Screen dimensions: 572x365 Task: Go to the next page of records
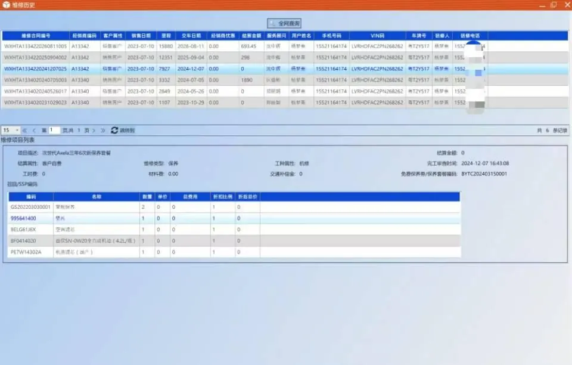pos(94,130)
